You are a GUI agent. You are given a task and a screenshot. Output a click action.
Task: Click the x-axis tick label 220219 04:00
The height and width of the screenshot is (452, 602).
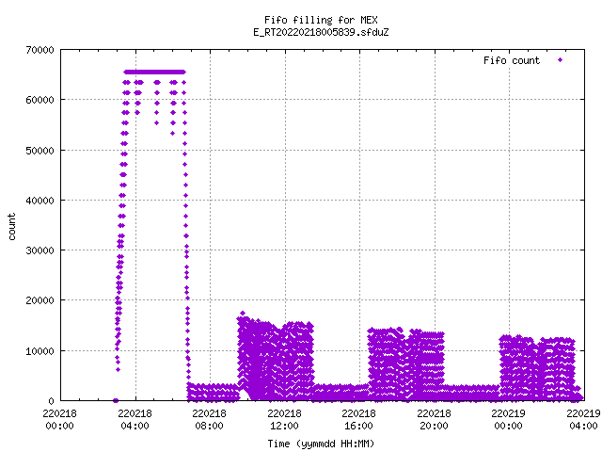click(583, 419)
